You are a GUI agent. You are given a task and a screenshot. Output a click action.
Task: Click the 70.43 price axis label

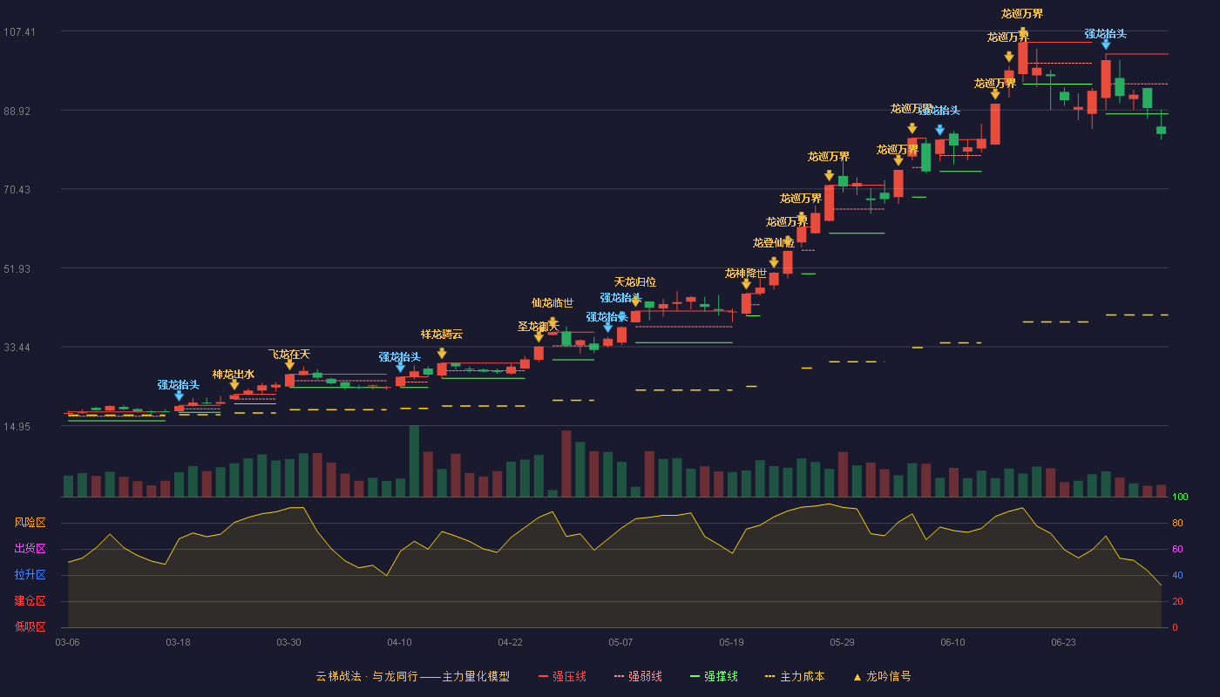[19, 190]
